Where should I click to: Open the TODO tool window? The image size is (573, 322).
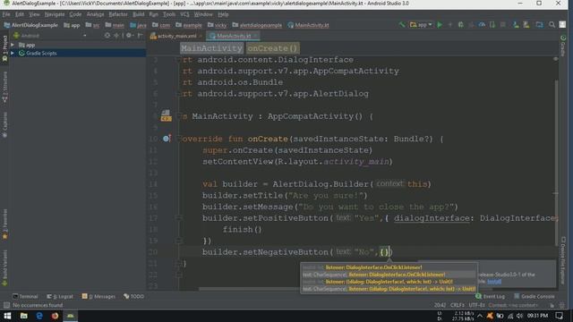pyautogui.click(x=133, y=296)
